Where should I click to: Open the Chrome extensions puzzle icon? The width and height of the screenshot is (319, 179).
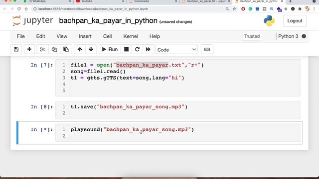point(300,9)
